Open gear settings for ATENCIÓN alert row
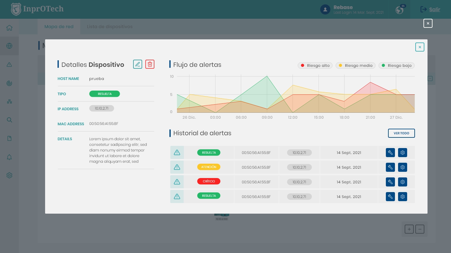Screen dimensions: 451x253 pos(403,167)
